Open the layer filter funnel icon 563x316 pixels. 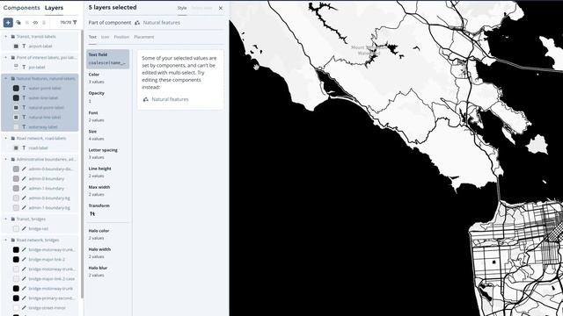[x=75, y=23]
